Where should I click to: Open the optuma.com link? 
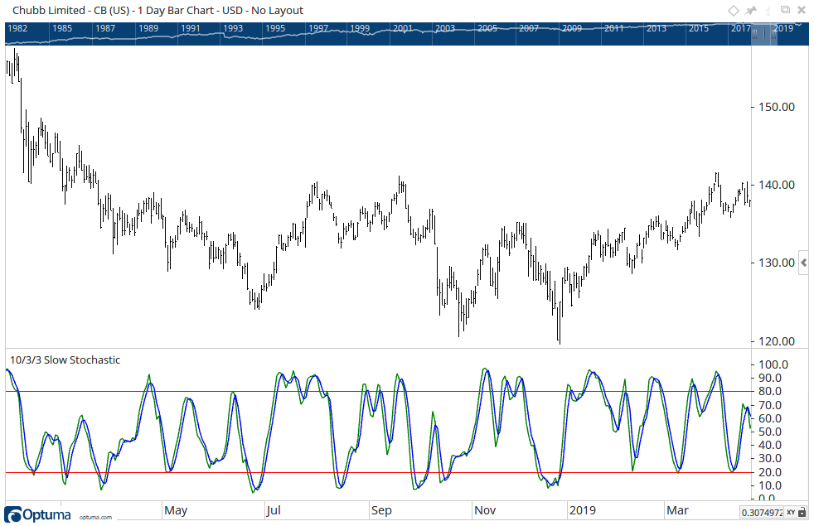[95, 517]
